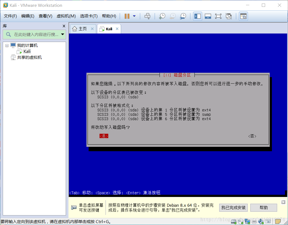288x225 pixels.
Task: Click the CD/DVD drive status icon
Action: (241, 222)
